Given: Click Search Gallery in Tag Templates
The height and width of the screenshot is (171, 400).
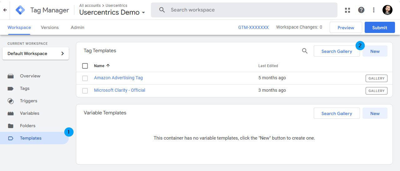Looking at the screenshot, I should 337,51.
